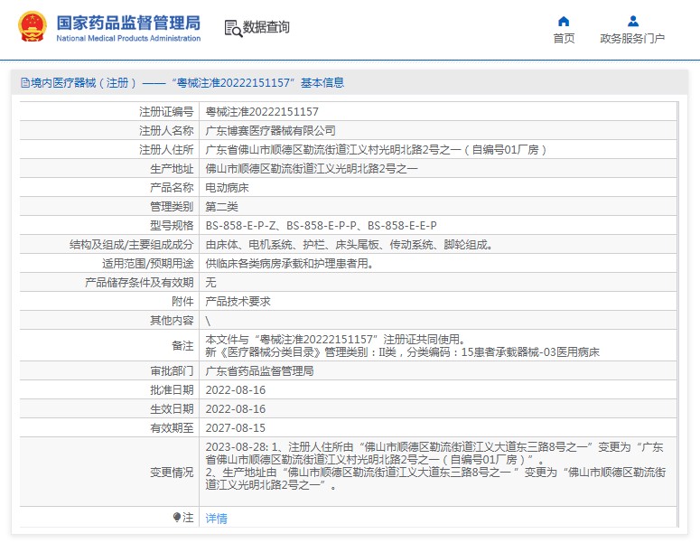Click the national emblem logo icon

33,27
